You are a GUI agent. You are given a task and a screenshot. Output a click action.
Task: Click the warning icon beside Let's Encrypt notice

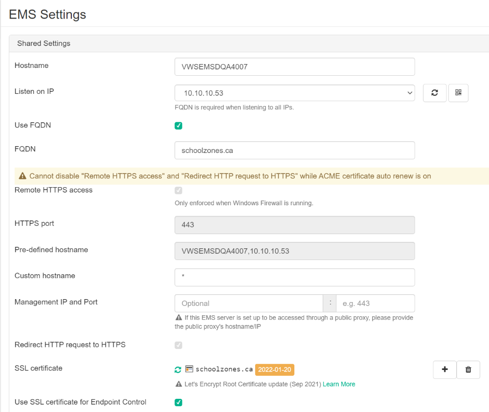click(179, 384)
